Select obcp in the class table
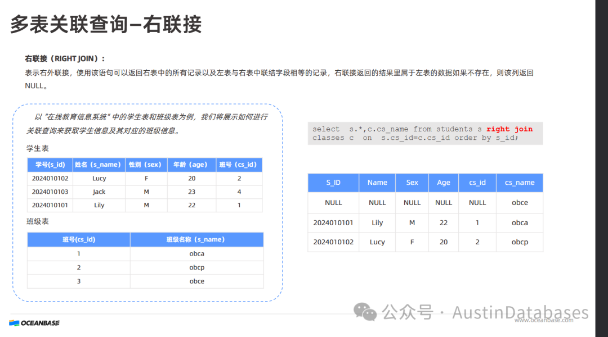Image resolution: width=608 pixels, height=337 pixels. tap(197, 268)
